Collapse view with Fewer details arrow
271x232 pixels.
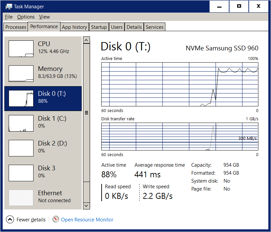click(10, 219)
